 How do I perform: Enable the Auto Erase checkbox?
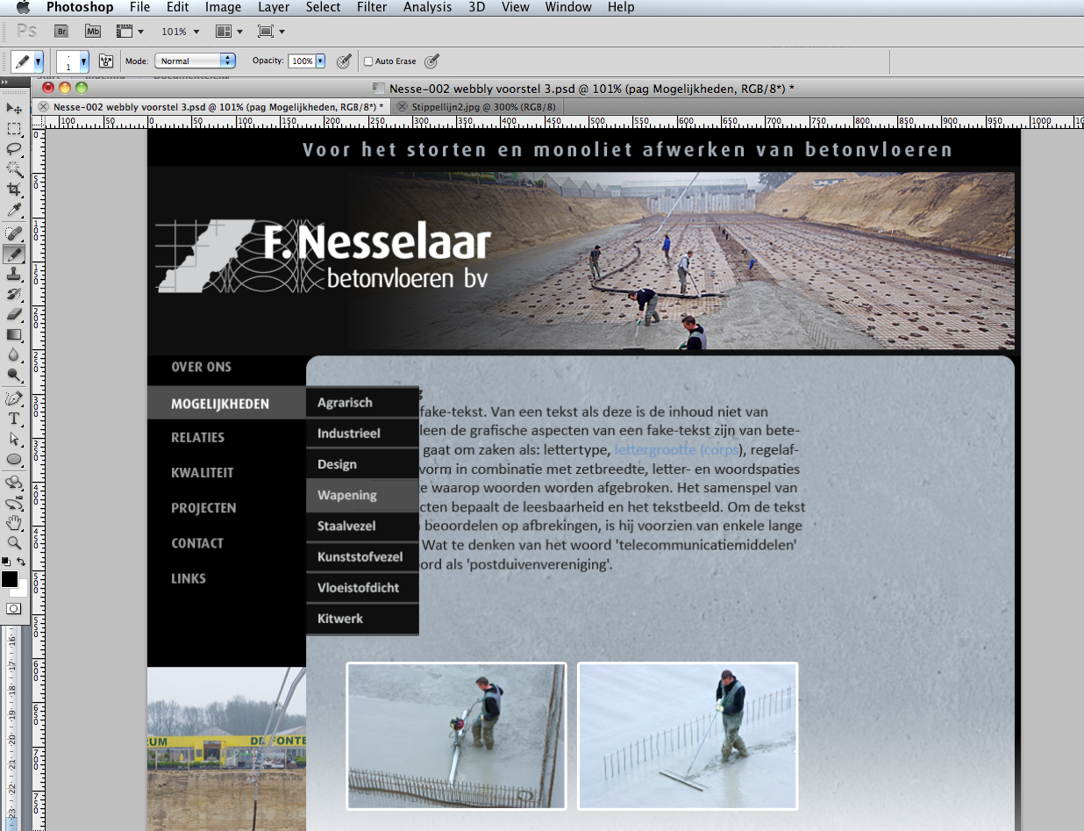(x=368, y=61)
